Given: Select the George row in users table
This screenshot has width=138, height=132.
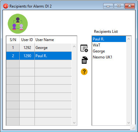Looking at the screenshot, I should point(39,48).
